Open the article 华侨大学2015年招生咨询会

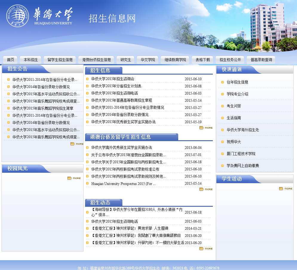(x=113, y=79)
